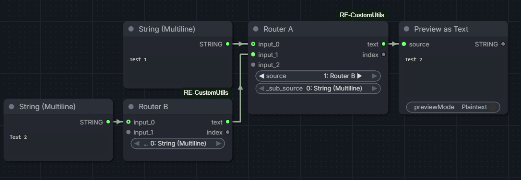Click the RE-CustomUtils badge above Router B
The height and width of the screenshot is (180, 521).
tap(206, 92)
